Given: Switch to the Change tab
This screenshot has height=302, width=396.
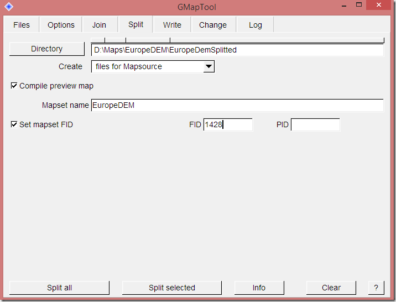Looking at the screenshot, I should pos(213,25).
